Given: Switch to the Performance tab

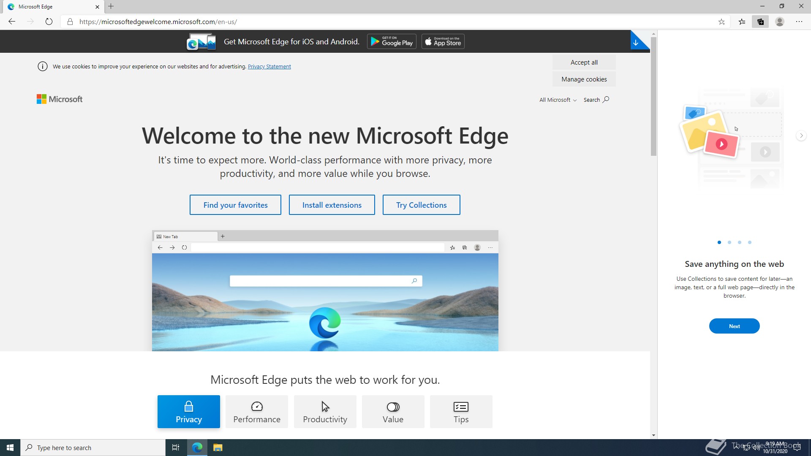Looking at the screenshot, I should point(257,412).
